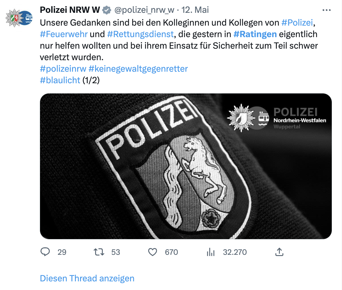Image resolution: width=342 pixels, height=290 pixels.
Task: Follow the #Feuerwehr hashtag link
Action: click(x=64, y=34)
